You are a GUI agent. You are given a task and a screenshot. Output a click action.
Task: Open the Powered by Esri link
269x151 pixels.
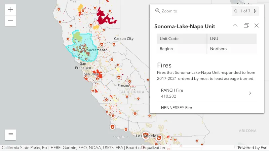click(x=251, y=148)
